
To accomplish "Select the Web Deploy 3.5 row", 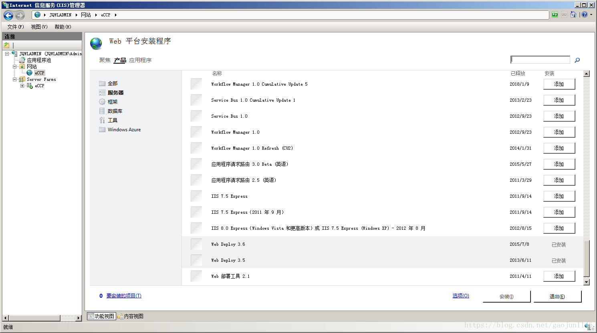I will 383,260.
